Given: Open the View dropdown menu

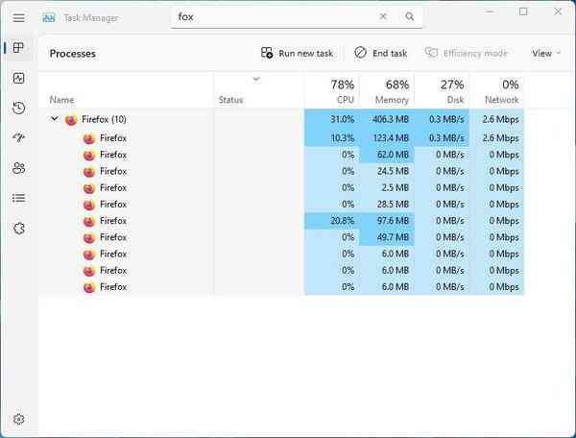Looking at the screenshot, I should tap(546, 53).
